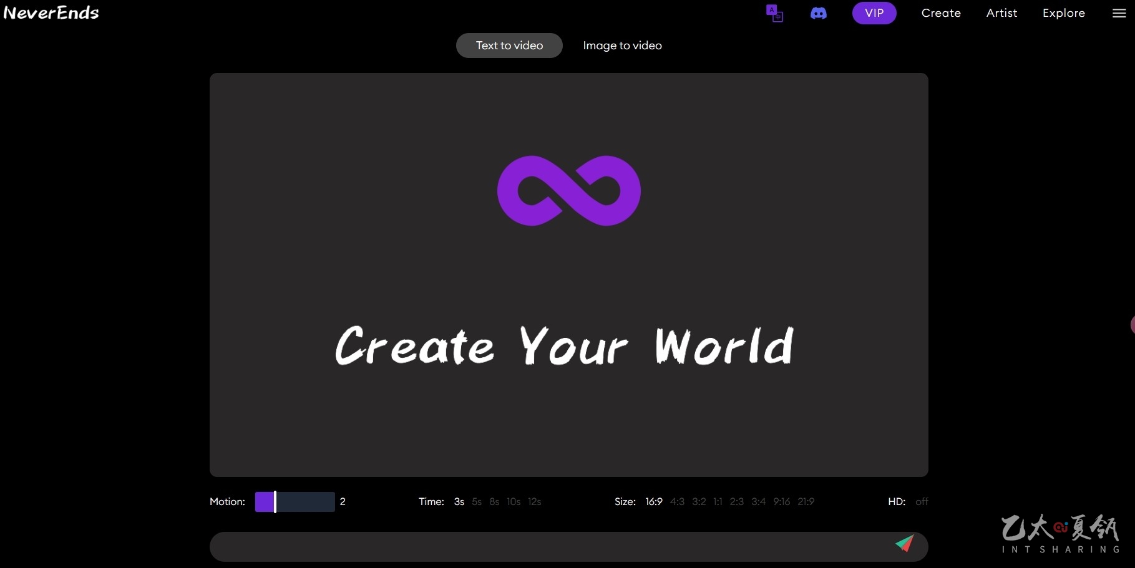This screenshot has width=1135, height=568.
Task: Select 10s video time
Action: click(514, 502)
